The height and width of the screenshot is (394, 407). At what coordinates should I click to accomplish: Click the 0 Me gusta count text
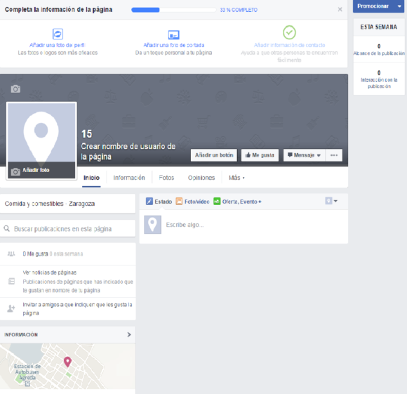click(x=35, y=254)
